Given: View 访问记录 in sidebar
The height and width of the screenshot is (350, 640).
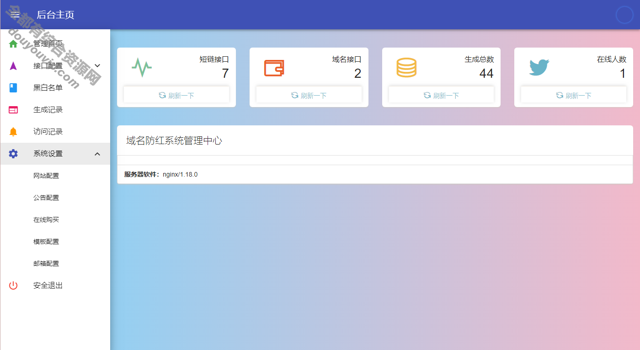Looking at the screenshot, I should coord(55,132).
